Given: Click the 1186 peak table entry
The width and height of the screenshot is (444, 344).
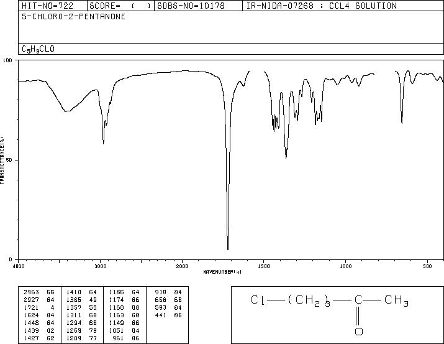Looking at the screenshot, I should pyautogui.click(x=124, y=292).
